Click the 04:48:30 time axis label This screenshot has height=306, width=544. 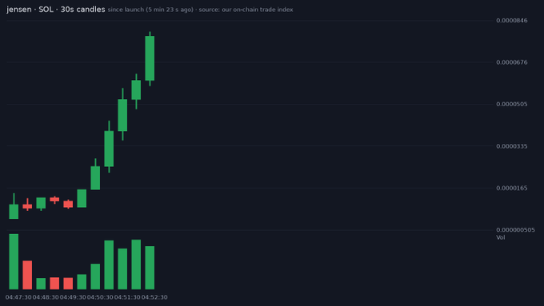tap(46, 297)
